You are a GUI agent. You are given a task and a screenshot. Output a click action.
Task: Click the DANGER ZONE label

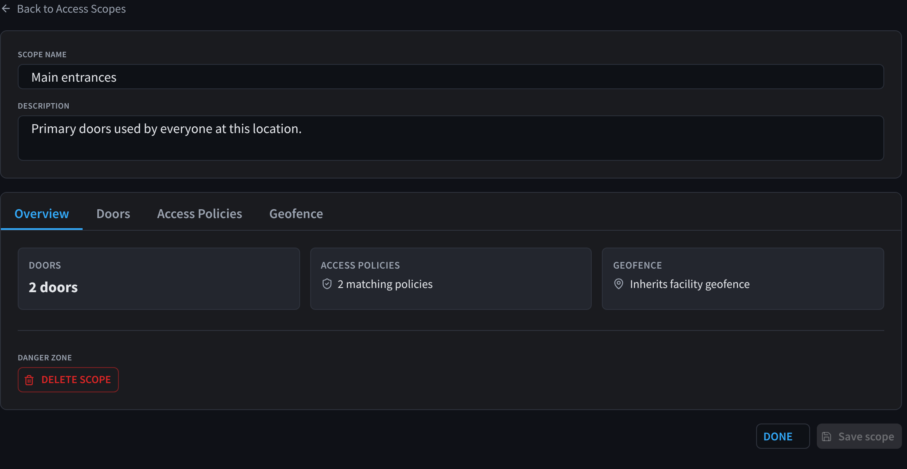45,357
